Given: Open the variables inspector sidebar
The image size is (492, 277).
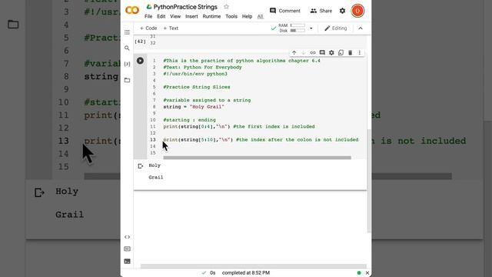Looking at the screenshot, I should click(x=127, y=64).
